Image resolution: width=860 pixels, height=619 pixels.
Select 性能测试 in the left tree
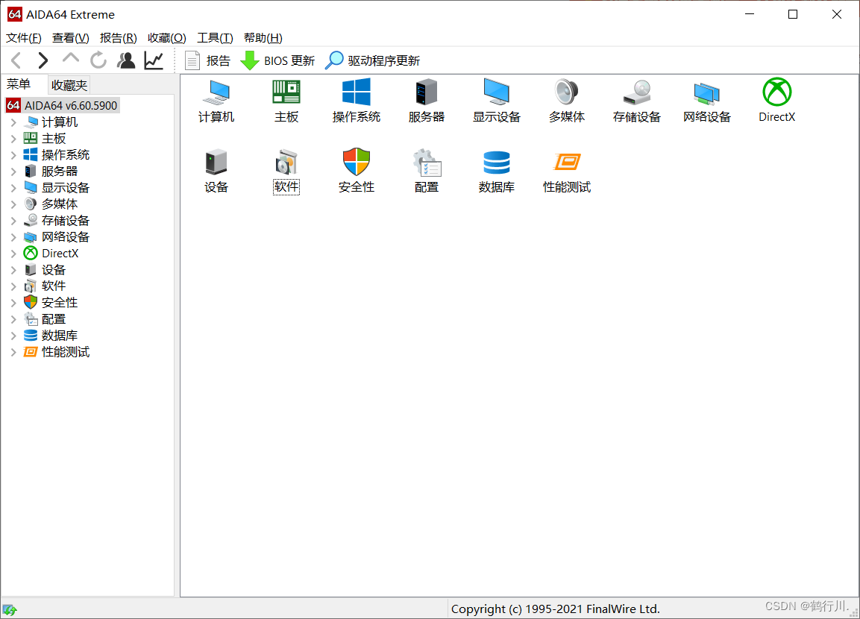pos(57,352)
